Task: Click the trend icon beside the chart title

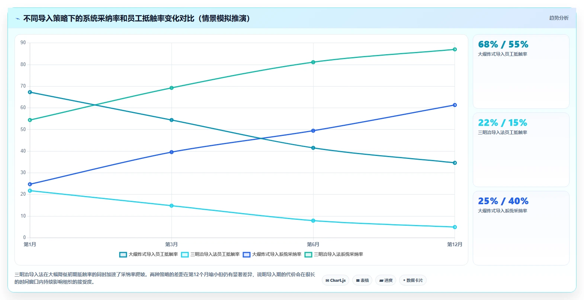Action: click(17, 19)
